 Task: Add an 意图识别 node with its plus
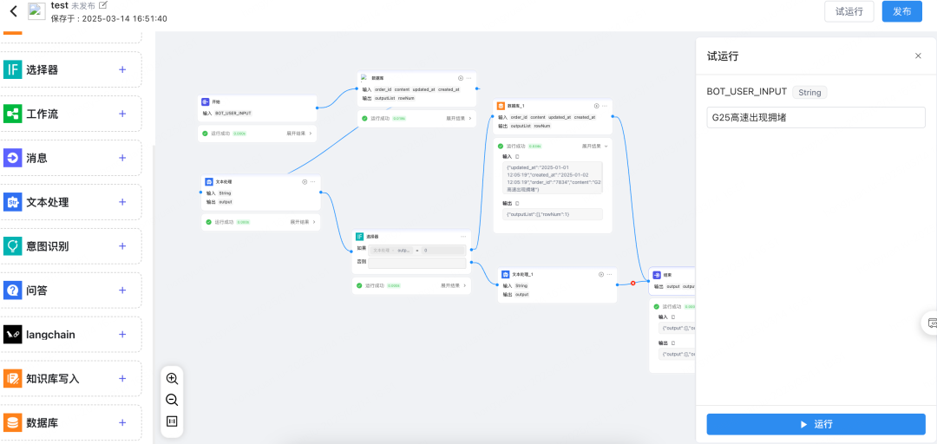click(122, 246)
